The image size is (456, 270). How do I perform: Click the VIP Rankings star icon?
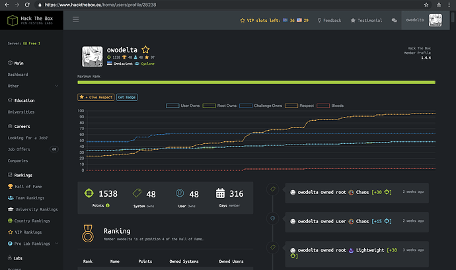(x=11, y=232)
